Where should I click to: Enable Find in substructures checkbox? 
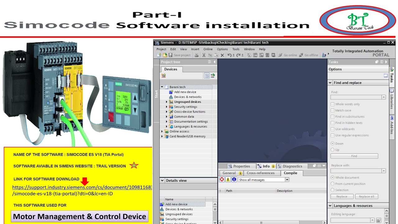click(x=332, y=117)
